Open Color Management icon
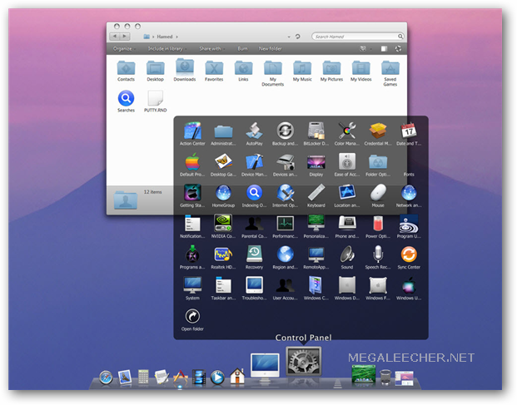The height and width of the screenshot is (405, 517). [347, 131]
